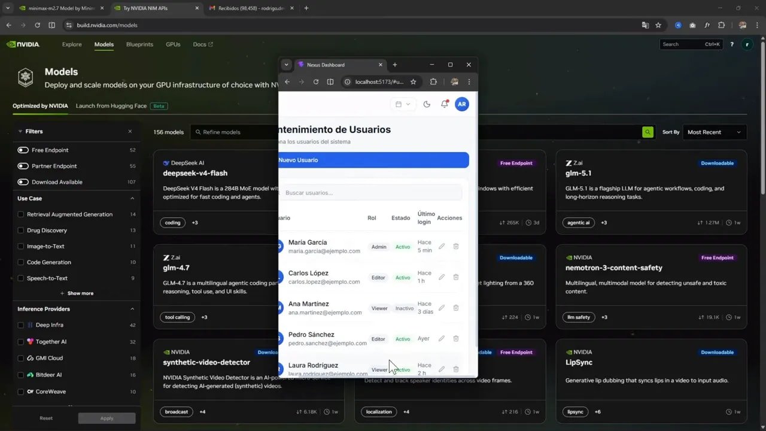The width and height of the screenshot is (766, 431).
Task: Switch to Recibidos Gmail browser tab
Action: point(250,8)
